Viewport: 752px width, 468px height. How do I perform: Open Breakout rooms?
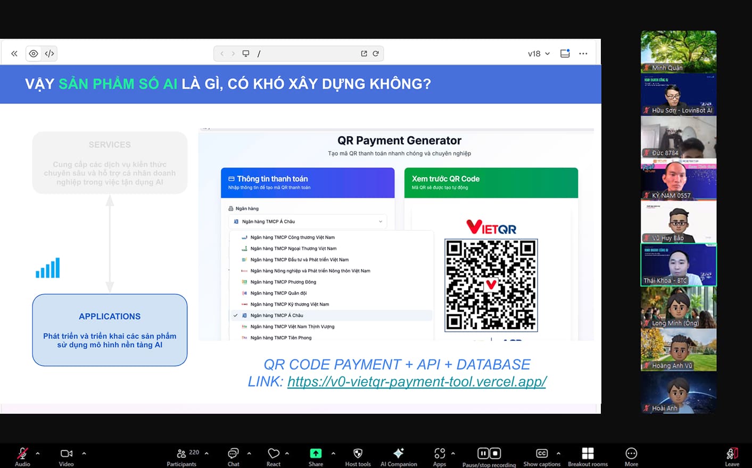tap(588, 454)
